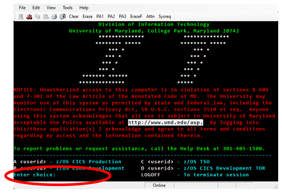282x195 pixels.
Task: Click the Clear toolbar button
Action: pyautogui.click(x=74, y=17)
